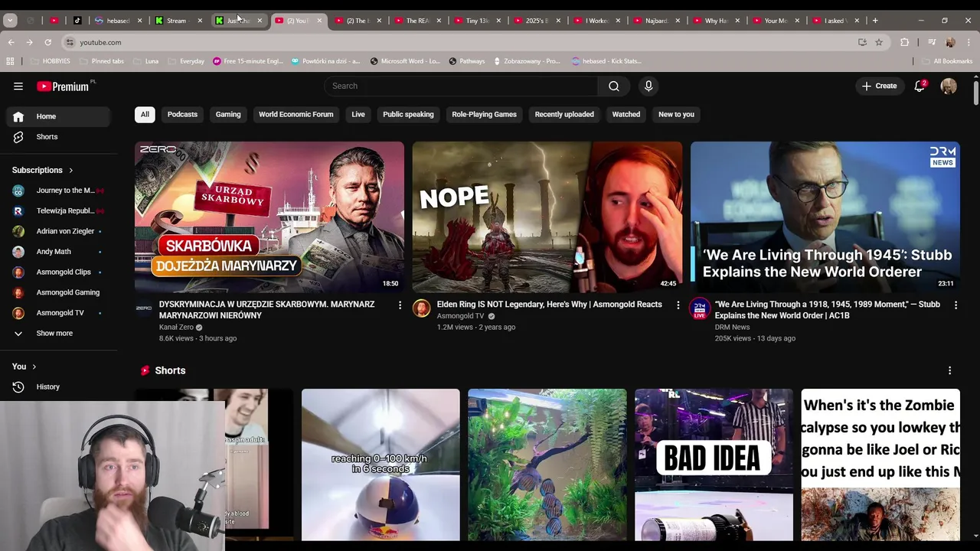Viewport: 980px width, 551px height.
Task: Select the All filter chip
Action: (x=145, y=115)
